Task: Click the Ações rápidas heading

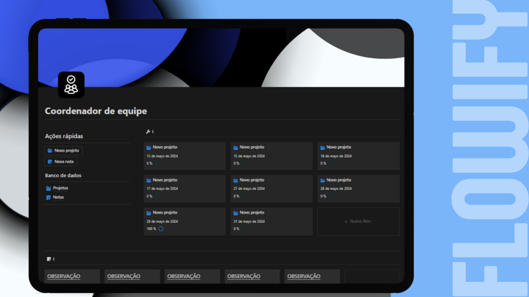Action: (64, 136)
